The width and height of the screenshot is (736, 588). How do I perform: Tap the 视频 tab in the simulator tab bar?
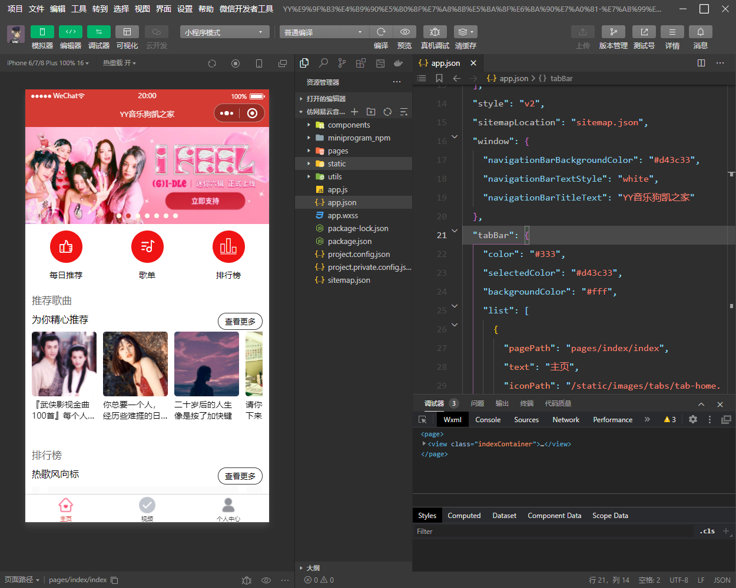coord(147,509)
